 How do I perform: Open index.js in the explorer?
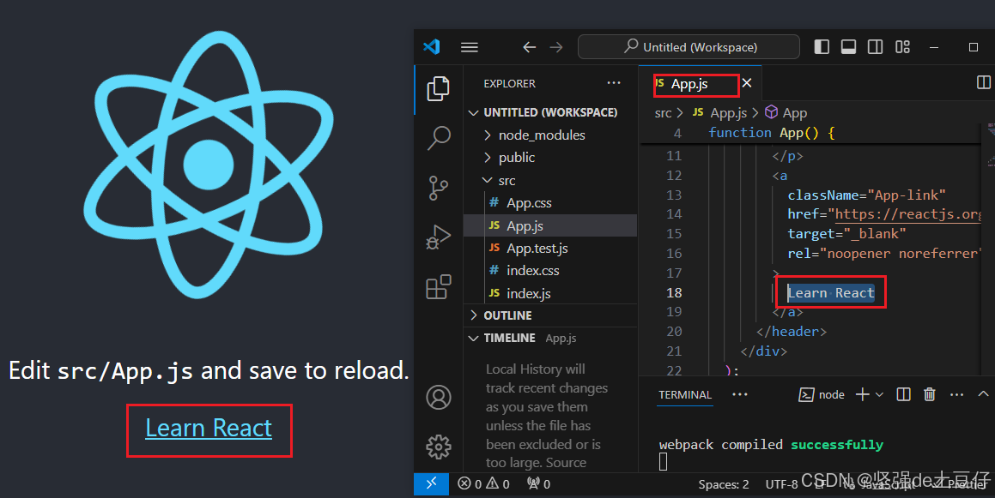click(x=551, y=293)
